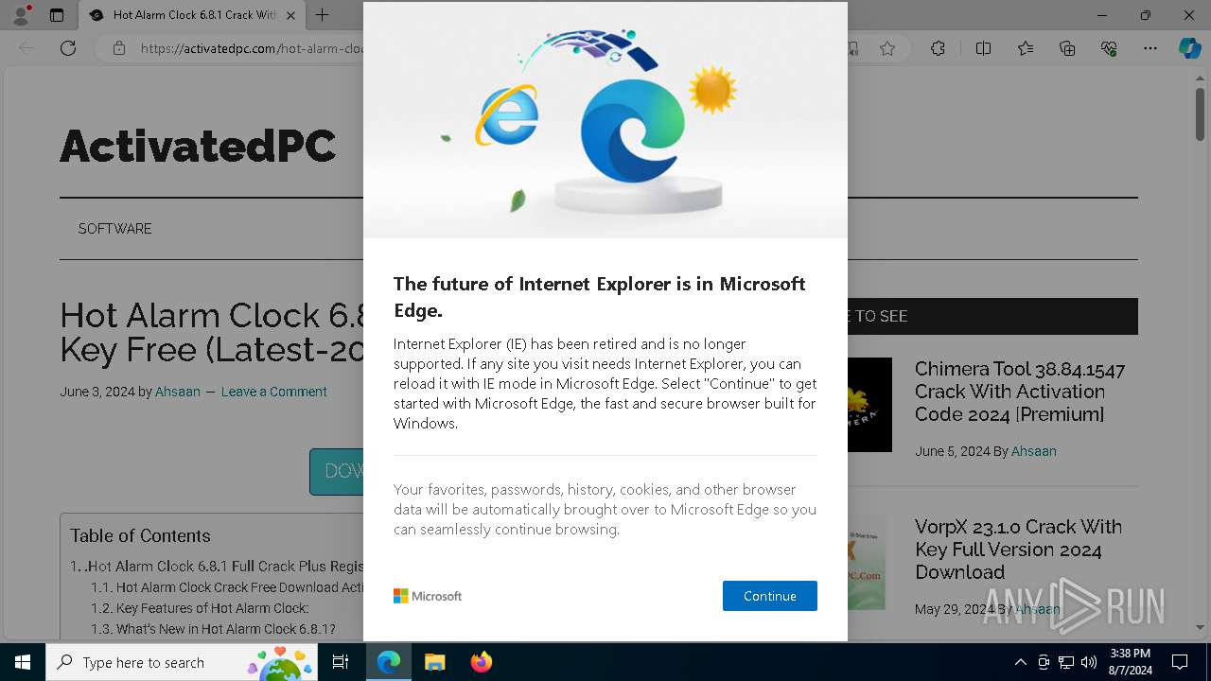Open Browser essentials heart icon

[x=1109, y=48]
